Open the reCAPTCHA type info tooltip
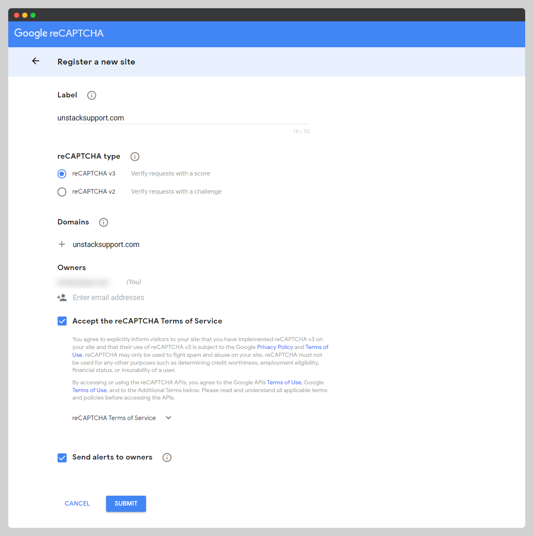Viewport: 533px width, 536px height. [135, 156]
